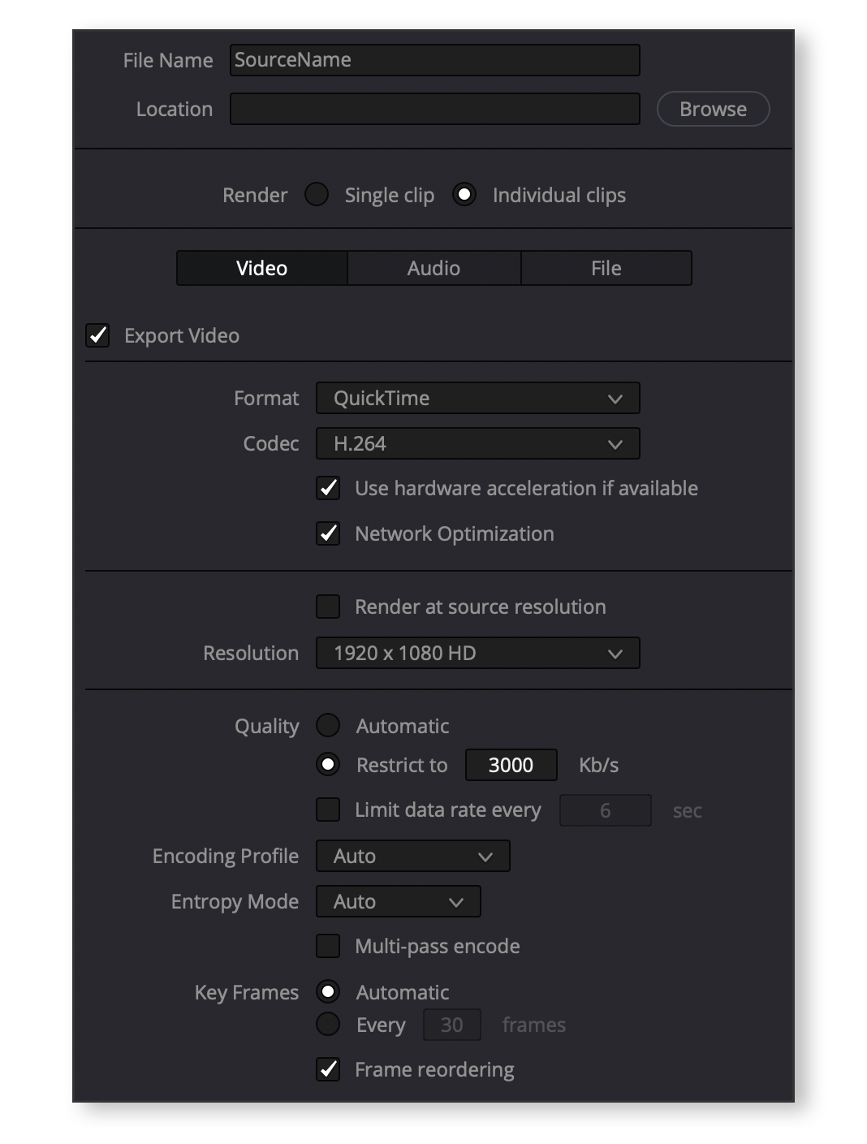Switch to the Video tab

coord(261,268)
